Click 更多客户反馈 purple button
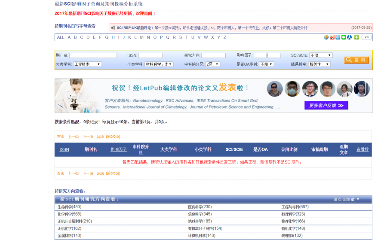387x240 pixels. pos(326,106)
